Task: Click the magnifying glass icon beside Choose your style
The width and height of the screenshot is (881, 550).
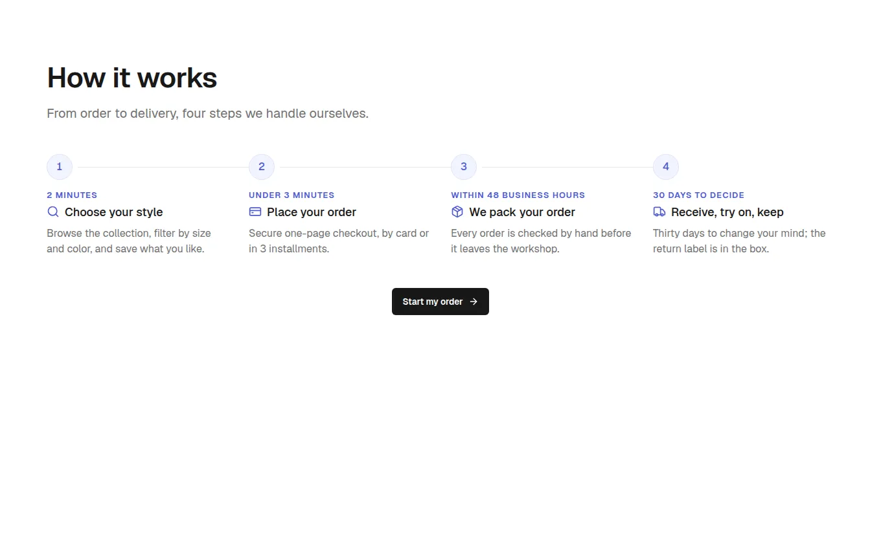Action: pos(53,212)
